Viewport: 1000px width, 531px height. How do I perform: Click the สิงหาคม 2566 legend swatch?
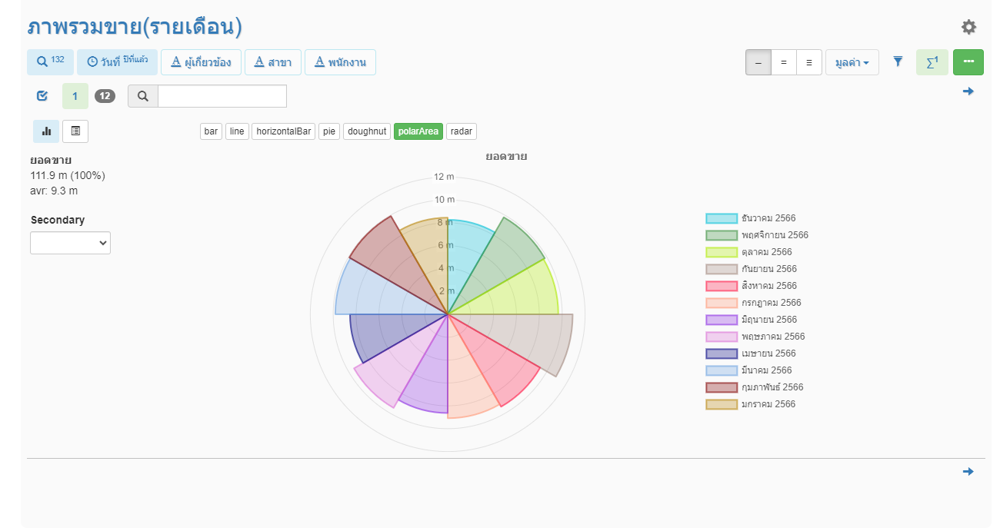(x=722, y=286)
